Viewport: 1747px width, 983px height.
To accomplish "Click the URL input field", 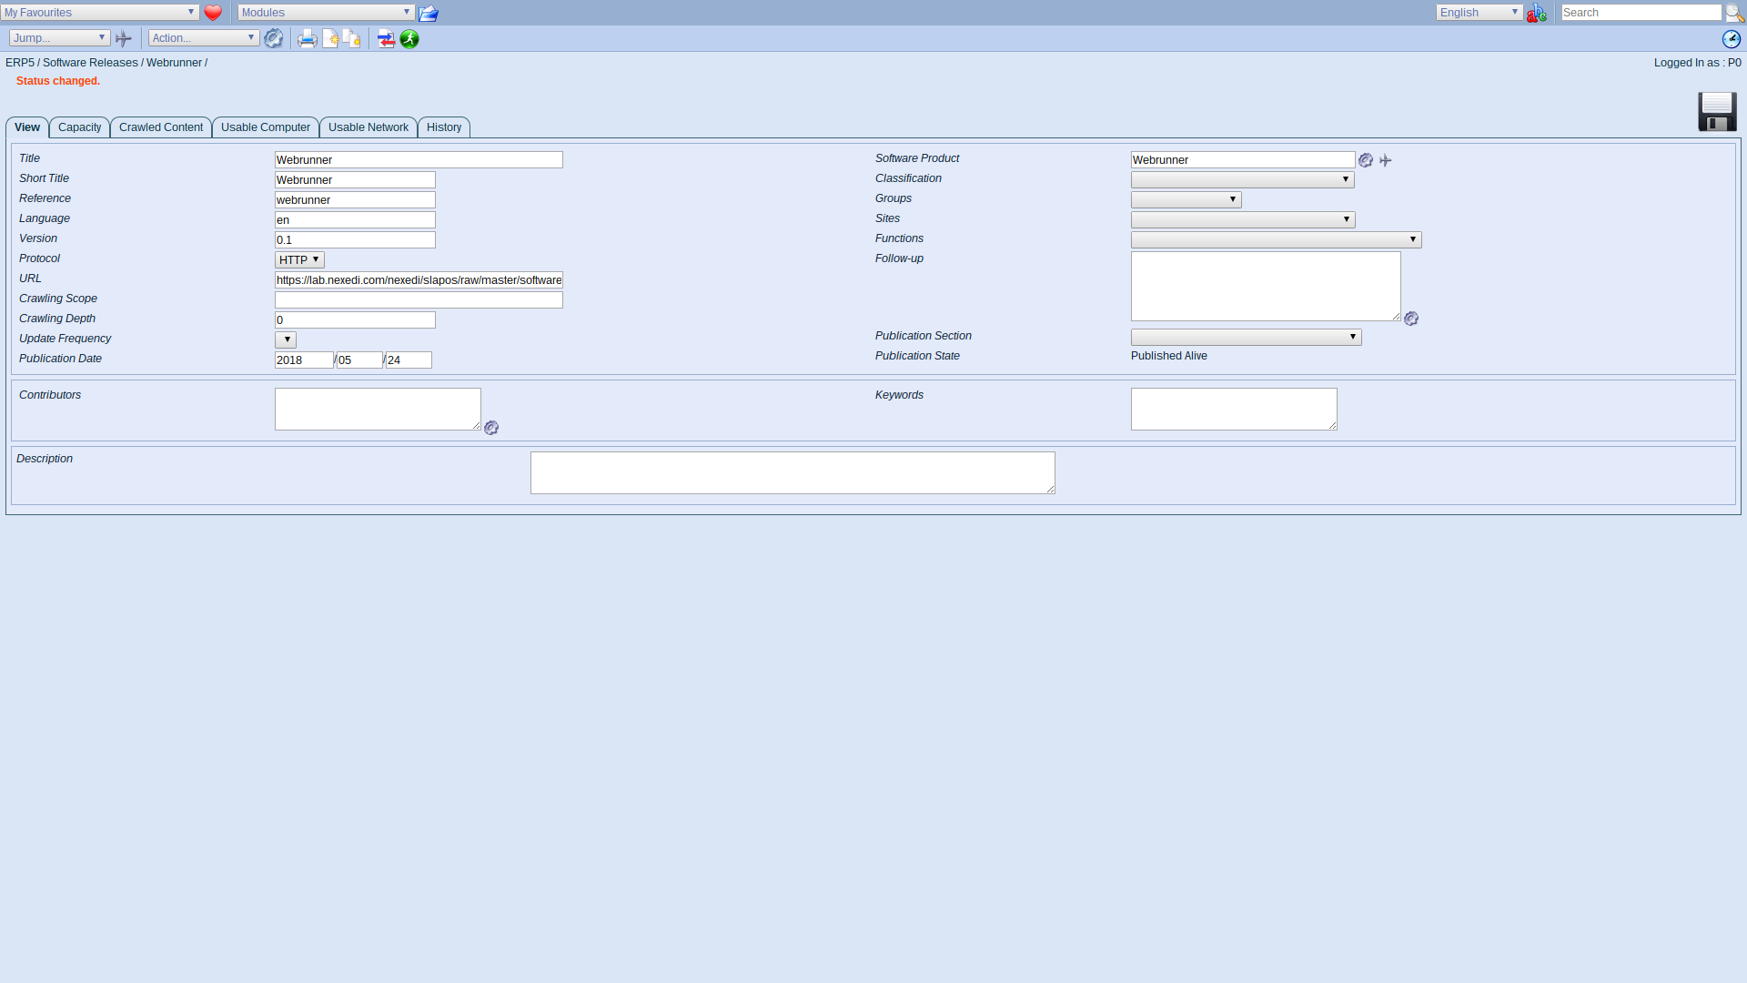I will (x=419, y=279).
